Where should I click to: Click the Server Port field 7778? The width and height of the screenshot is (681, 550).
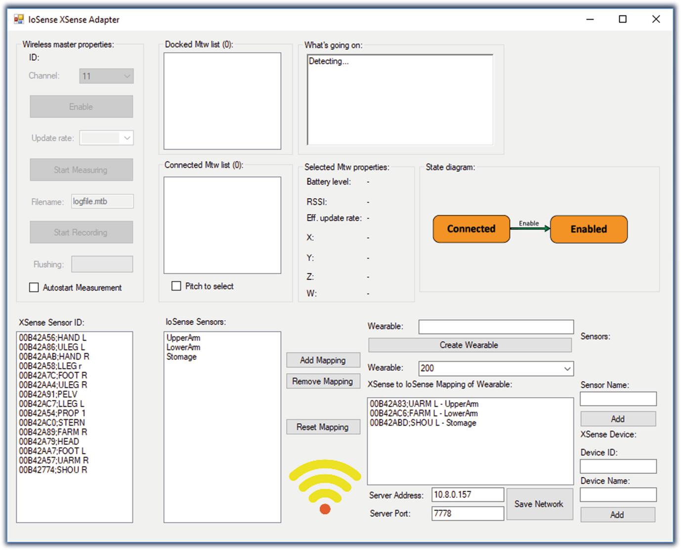[468, 513]
